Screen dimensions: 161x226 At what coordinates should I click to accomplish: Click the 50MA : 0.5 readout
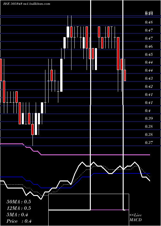tap(19, 202)
